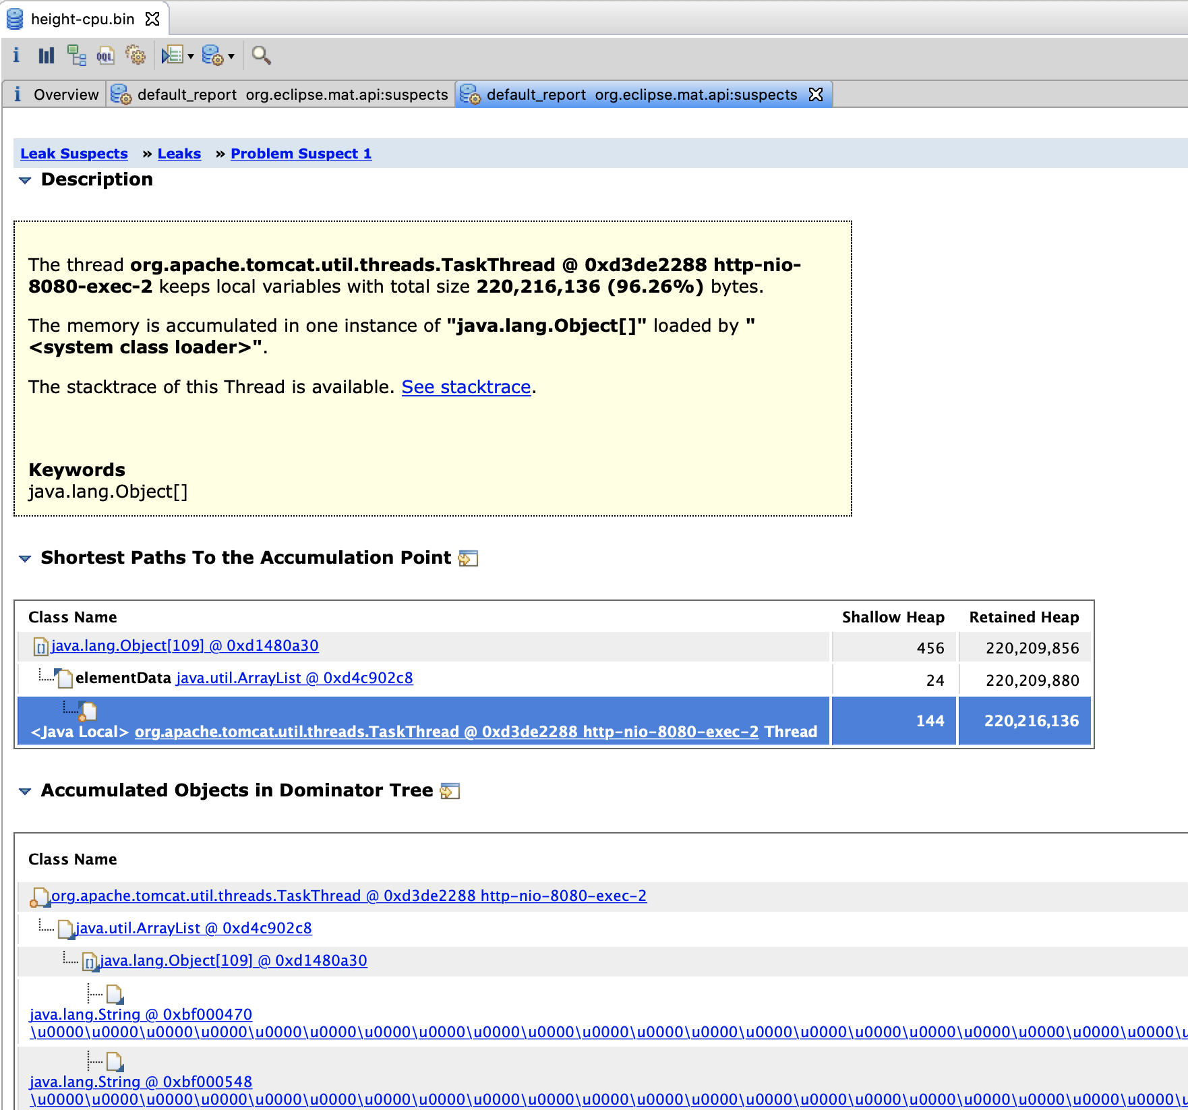Follow the Leak Suspects breadcrumb link

pyautogui.click(x=74, y=154)
